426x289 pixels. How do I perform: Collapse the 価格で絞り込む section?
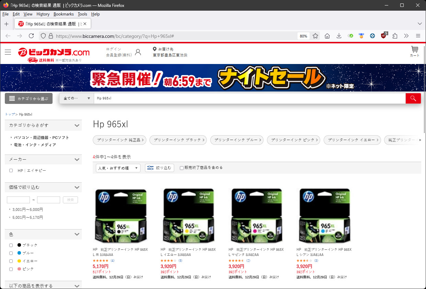[x=77, y=188]
